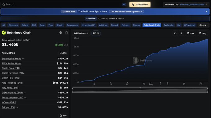This screenshot has height=118, width=211.
Task: Open the Others chains dropdown
Action: point(203,25)
